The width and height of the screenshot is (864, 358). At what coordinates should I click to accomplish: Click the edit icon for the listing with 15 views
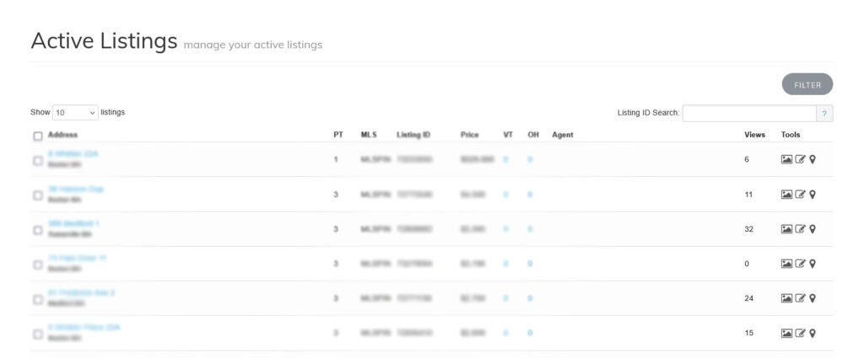point(800,334)
